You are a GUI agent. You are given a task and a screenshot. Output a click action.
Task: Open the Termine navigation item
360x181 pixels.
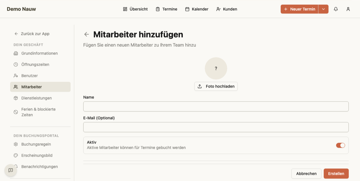(166, 9)
